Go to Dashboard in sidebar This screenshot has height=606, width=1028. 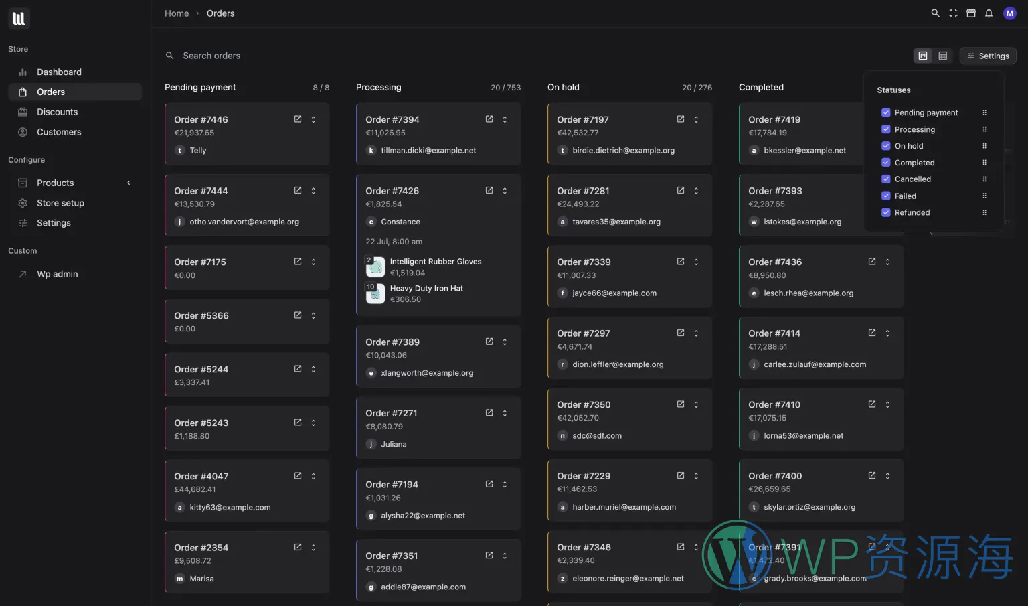tap(75, 72)
